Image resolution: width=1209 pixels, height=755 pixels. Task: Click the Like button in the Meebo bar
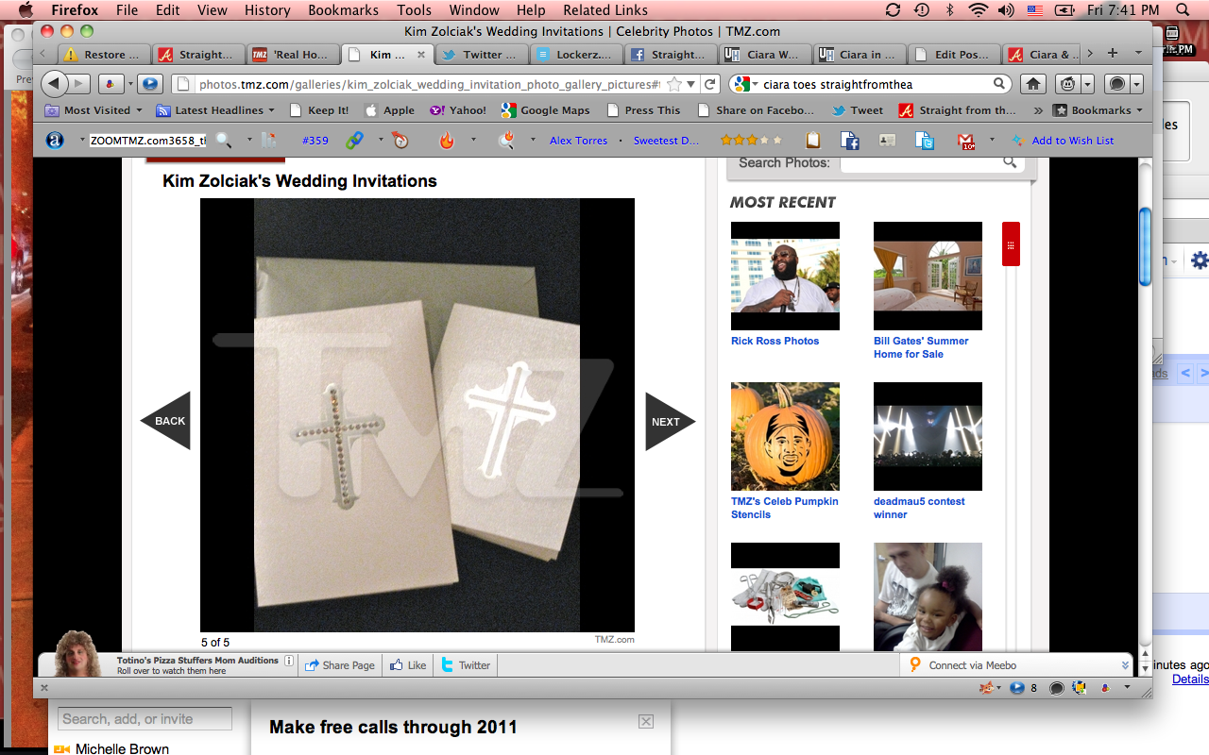(408, 665)
